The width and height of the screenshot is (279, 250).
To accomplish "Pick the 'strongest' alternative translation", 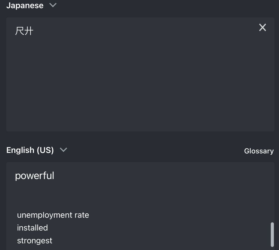I will [35, 241].
